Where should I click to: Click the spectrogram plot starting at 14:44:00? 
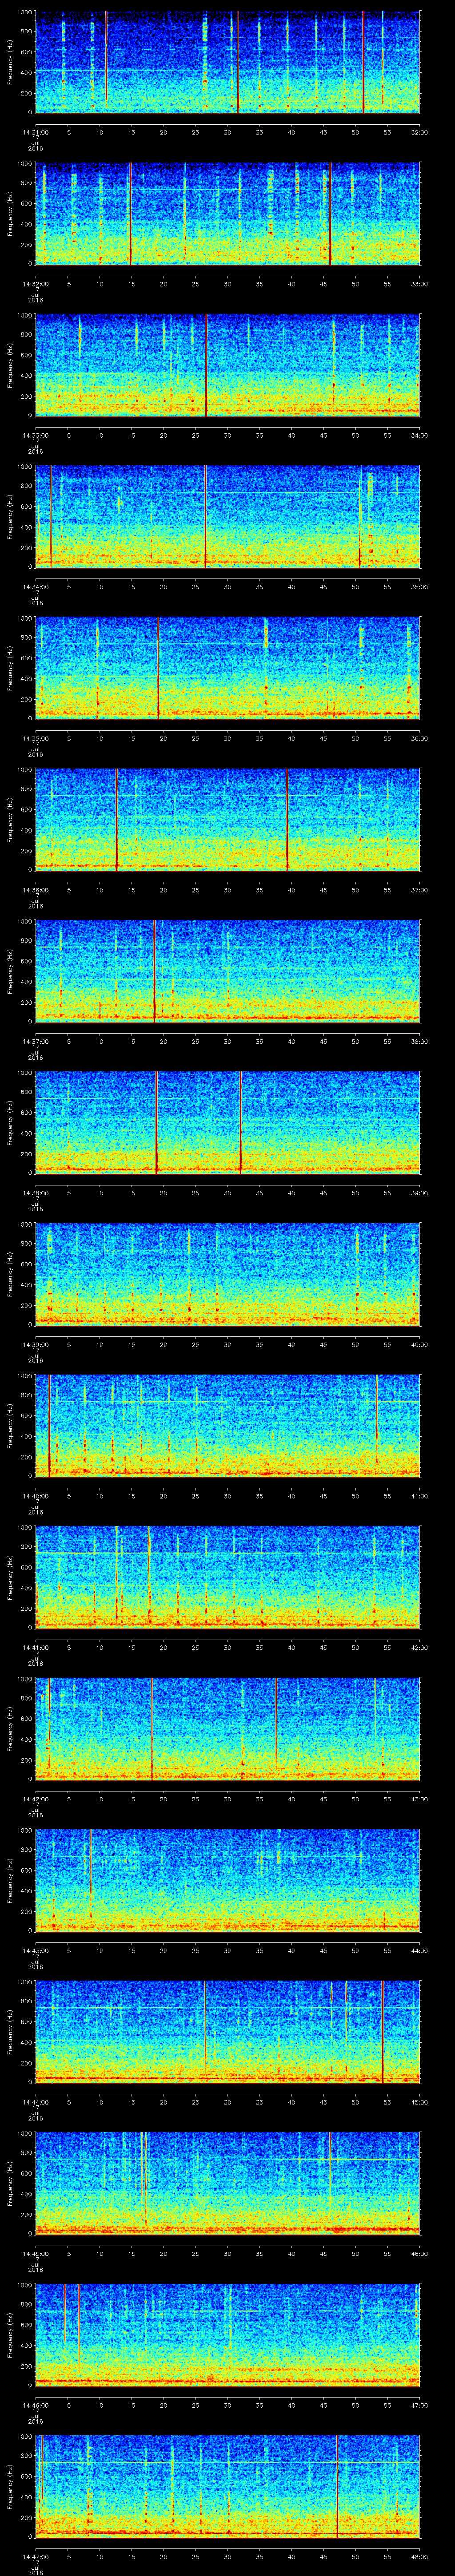tap(228, 2032)
